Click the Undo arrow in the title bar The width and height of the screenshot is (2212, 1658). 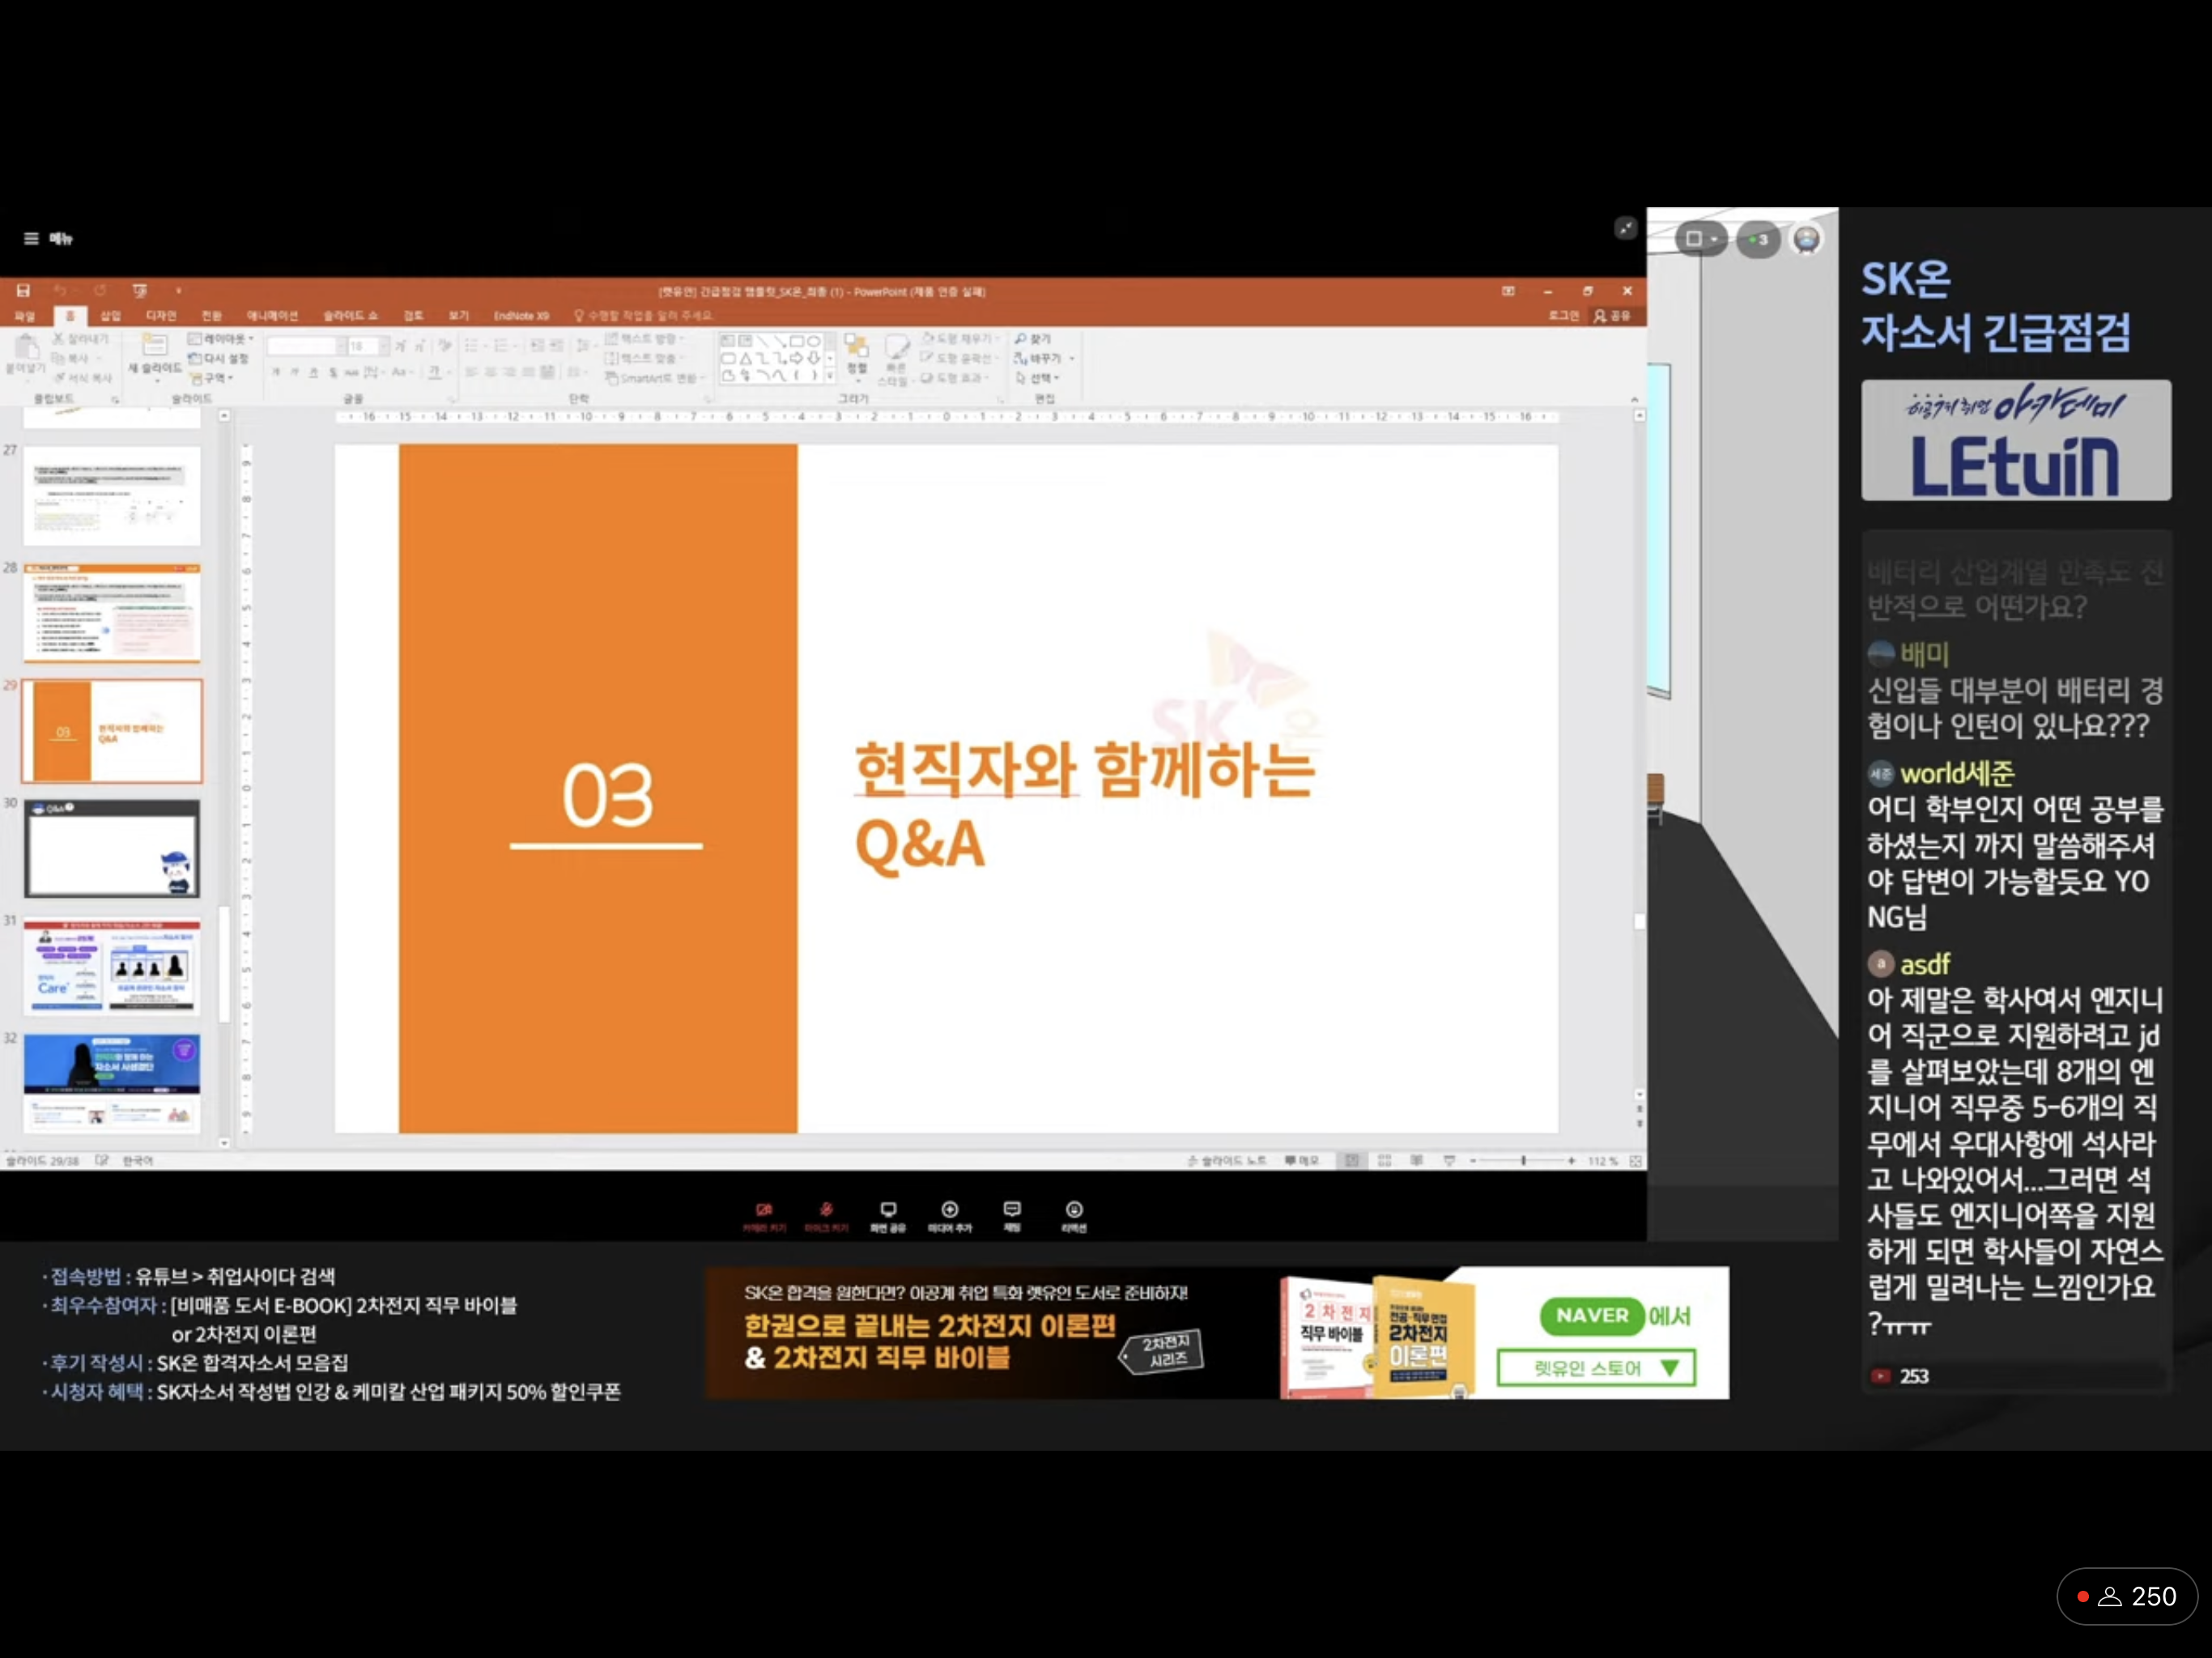click(60, 290)
